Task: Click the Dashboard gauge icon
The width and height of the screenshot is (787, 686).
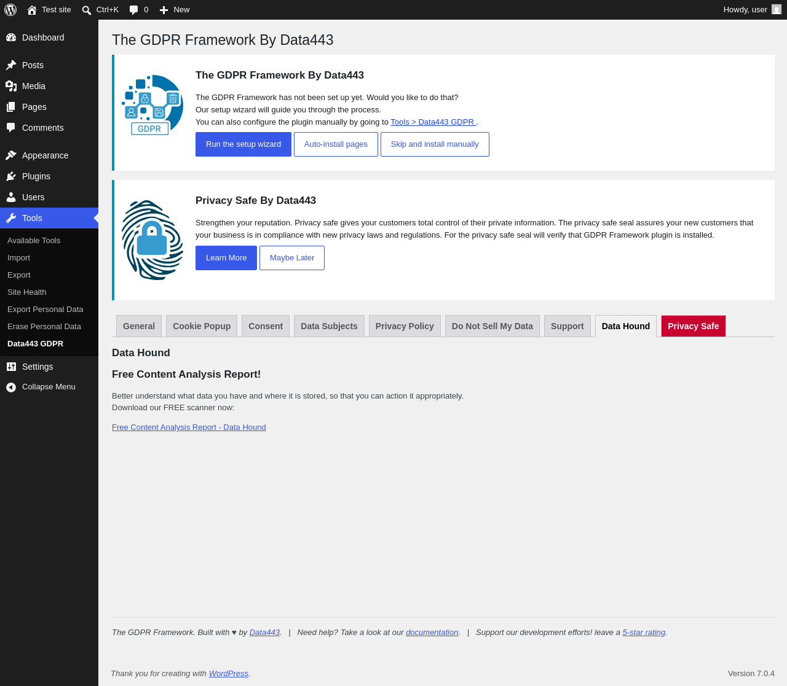Action: tap(11, 37)
